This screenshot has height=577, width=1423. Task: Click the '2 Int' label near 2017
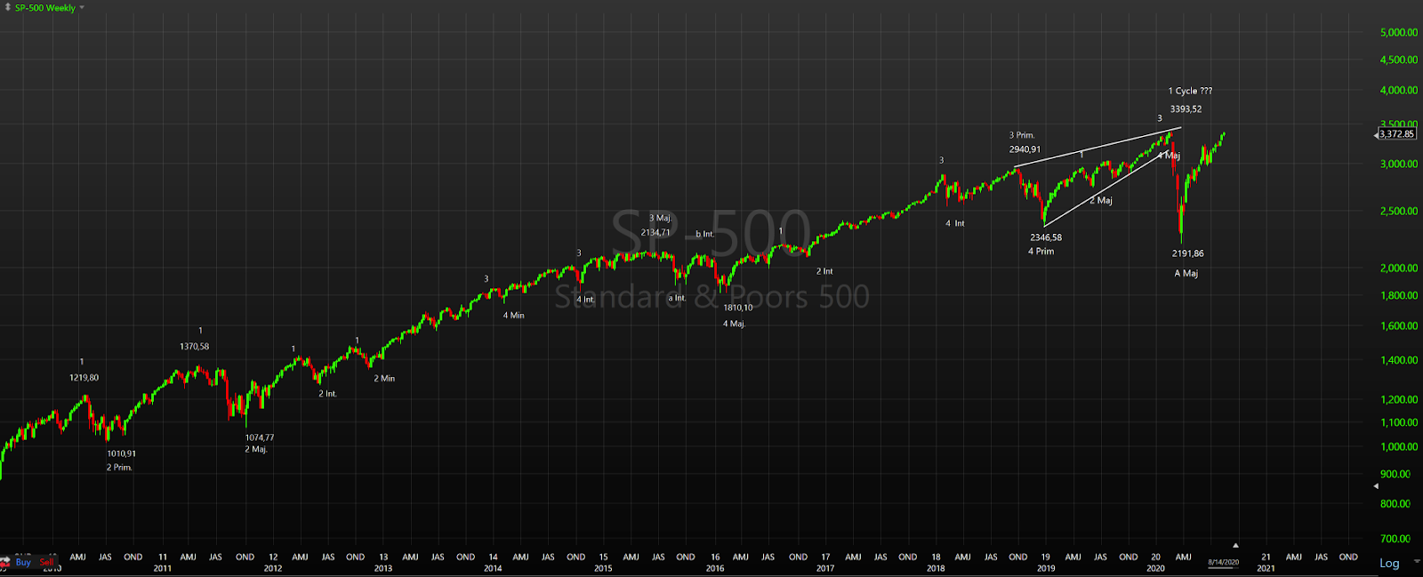coord(824,271)
